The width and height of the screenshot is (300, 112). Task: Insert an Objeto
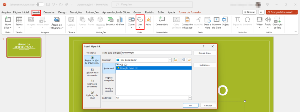(x=225, y=21)
